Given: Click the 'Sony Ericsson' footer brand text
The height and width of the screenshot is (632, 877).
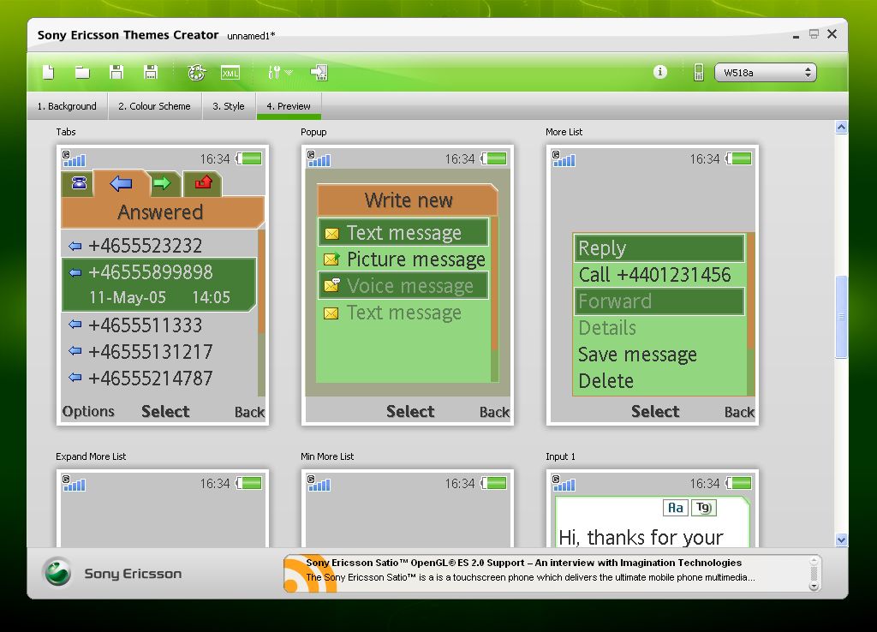Looking at the screenshot, I should (133, 574).
